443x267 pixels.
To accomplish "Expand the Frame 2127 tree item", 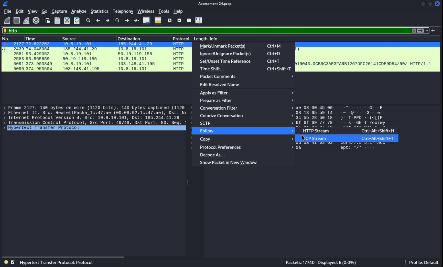I will [x=4, y=108].
